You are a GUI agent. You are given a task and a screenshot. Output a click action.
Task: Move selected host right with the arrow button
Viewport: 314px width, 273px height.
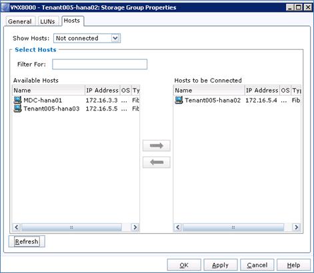(x=157, y=146)
